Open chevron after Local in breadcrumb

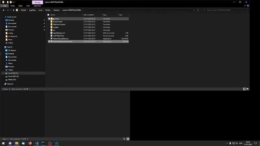[44, 10]
